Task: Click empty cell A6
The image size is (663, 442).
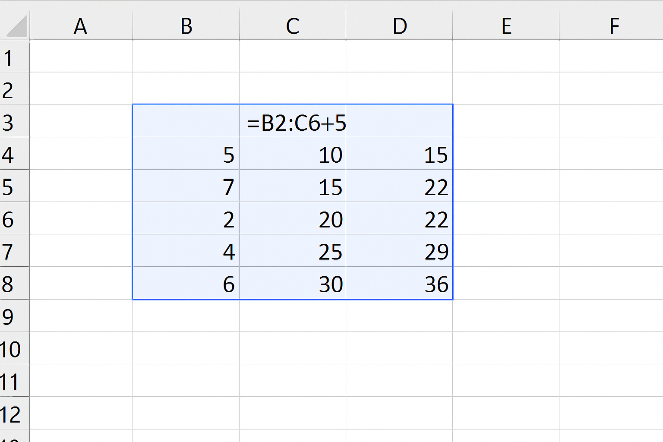Action: 81,218
